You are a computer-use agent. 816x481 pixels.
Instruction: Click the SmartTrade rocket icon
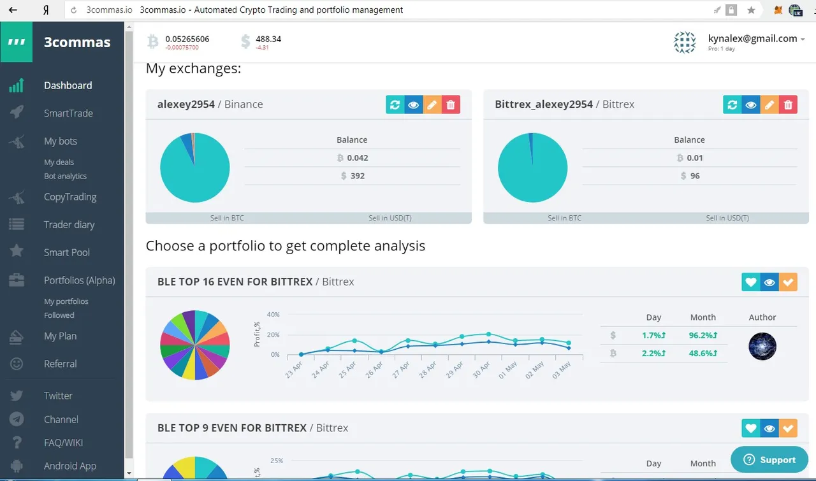tap(17, 113)
